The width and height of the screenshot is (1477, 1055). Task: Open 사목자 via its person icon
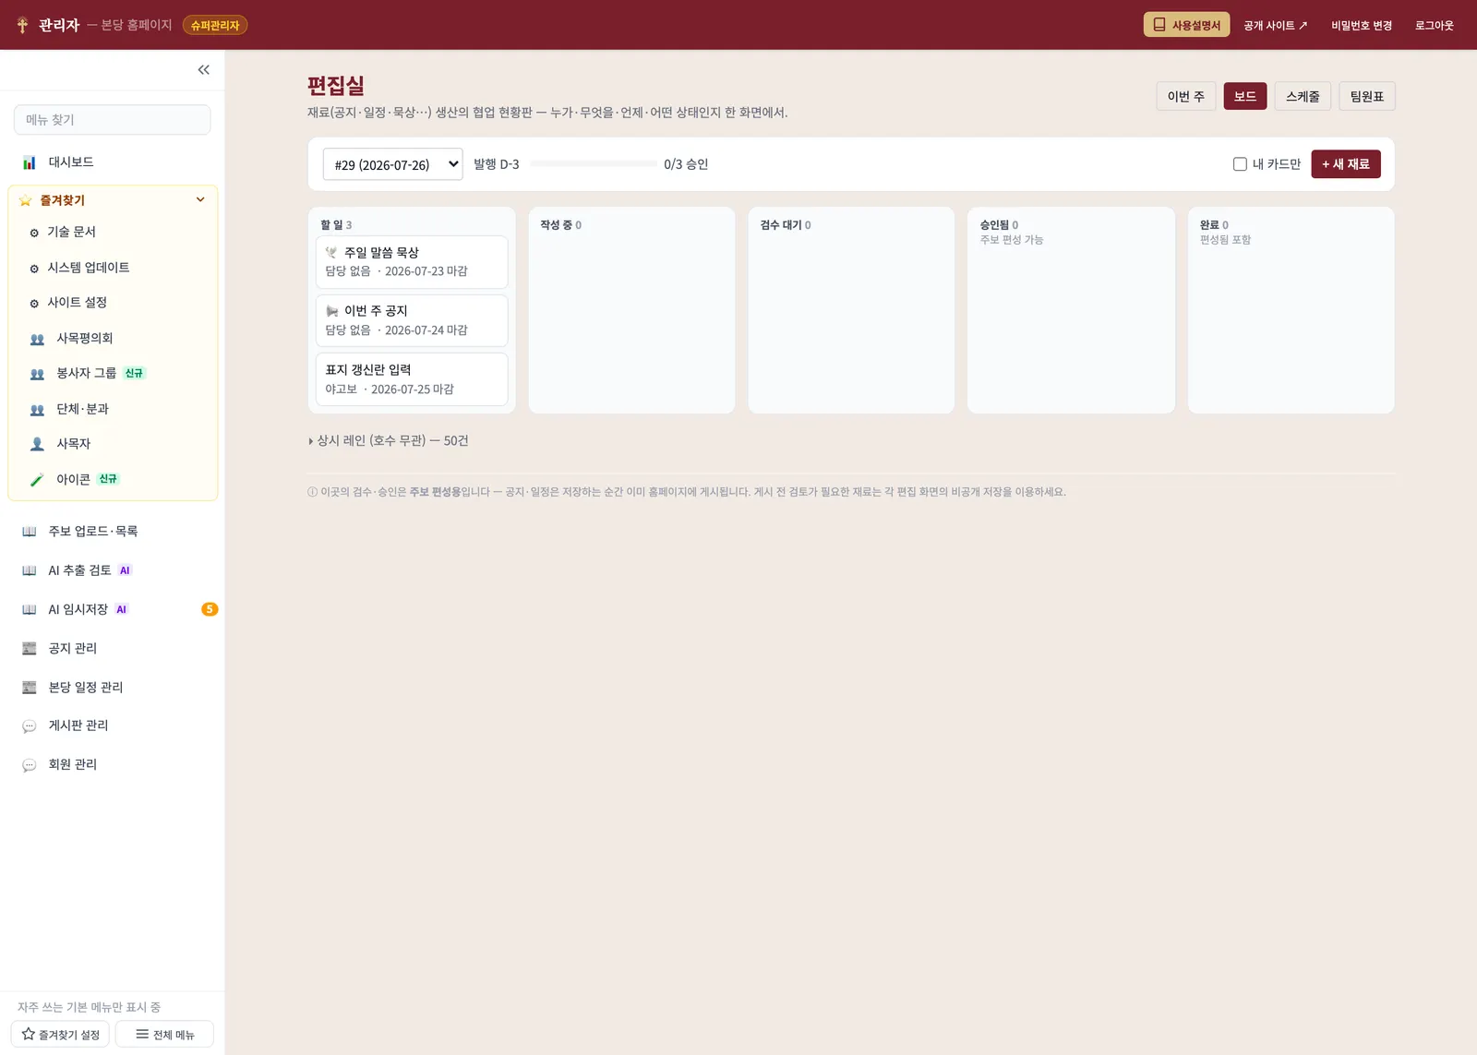tap(37, 444)
